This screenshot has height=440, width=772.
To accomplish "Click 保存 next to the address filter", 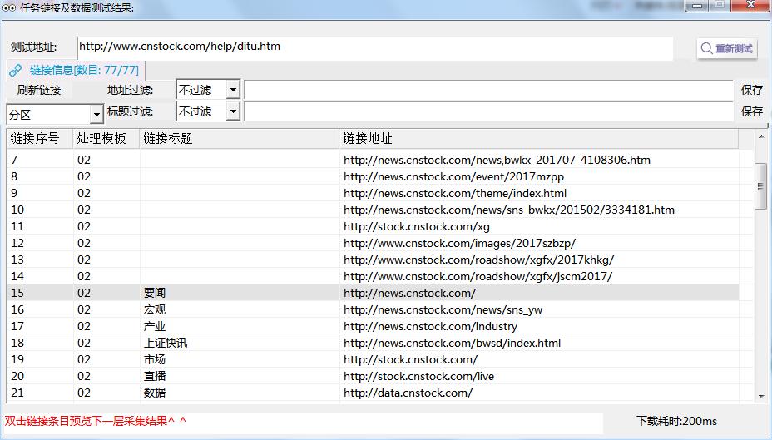I will pos(752,90).
